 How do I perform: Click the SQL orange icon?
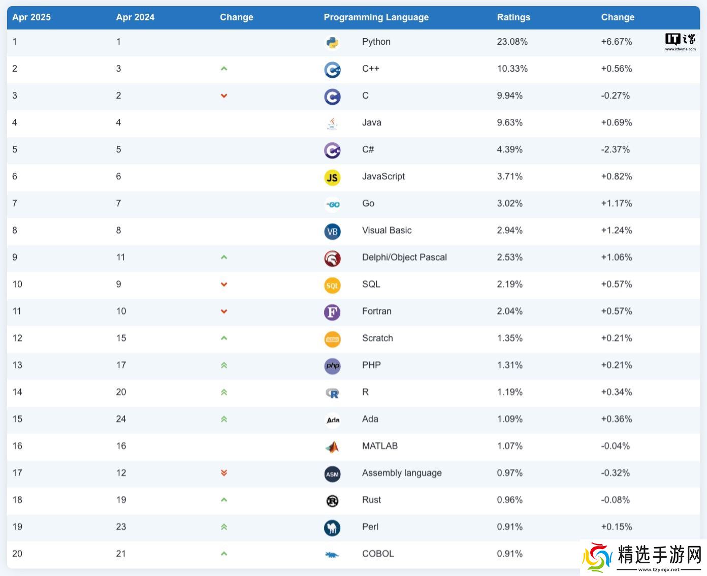(x=332, y=285)
